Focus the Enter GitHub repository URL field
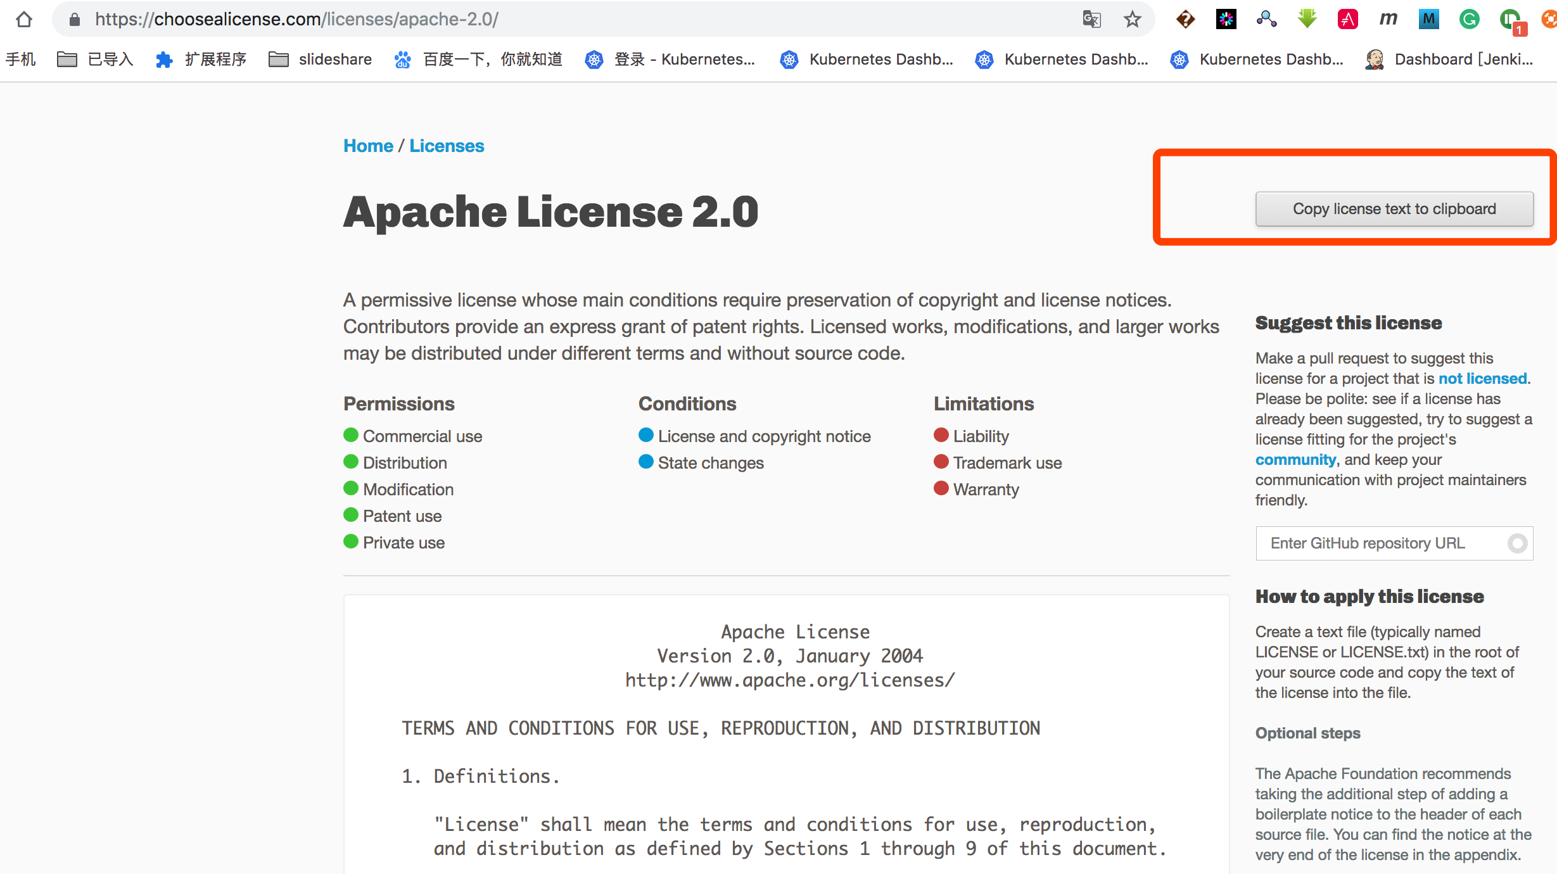 click(1394, 543)
